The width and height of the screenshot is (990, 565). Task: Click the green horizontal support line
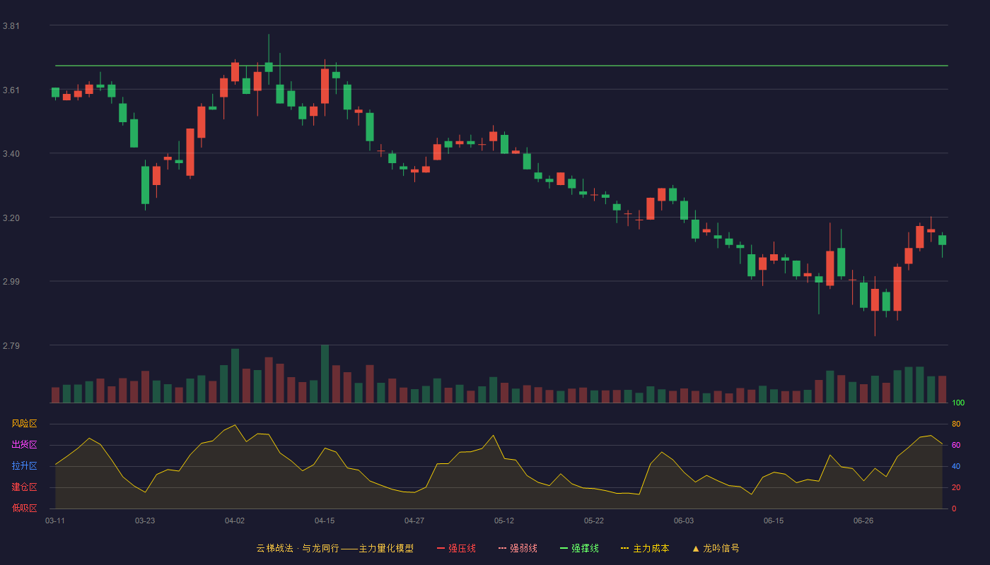point(501,66)
